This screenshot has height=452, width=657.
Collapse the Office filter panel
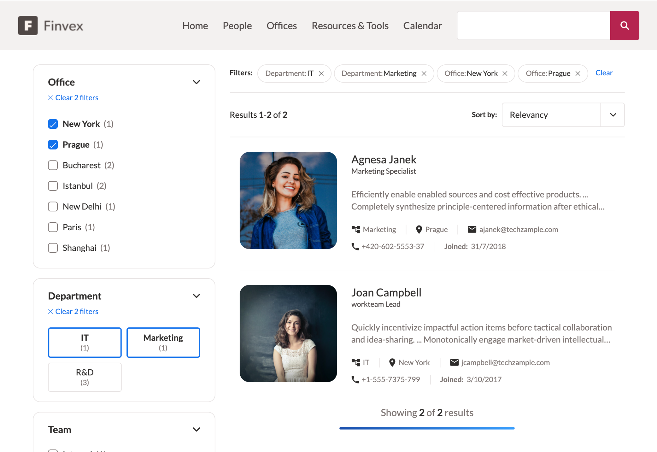[x=196, y=82]
